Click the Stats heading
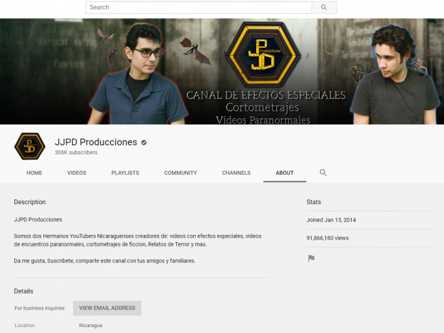 click(314, 202)
